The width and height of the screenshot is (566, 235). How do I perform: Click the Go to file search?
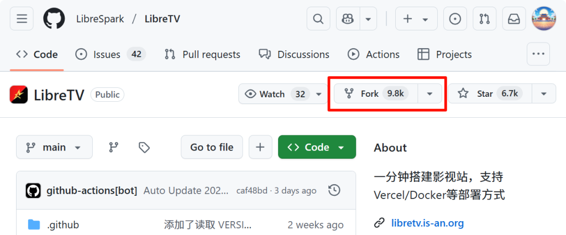click(x=212, y=147)
